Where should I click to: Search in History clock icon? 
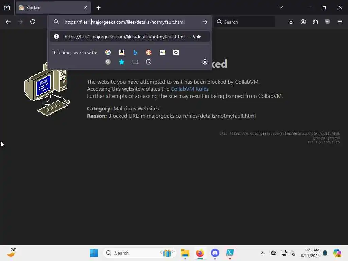click(149, 62)
